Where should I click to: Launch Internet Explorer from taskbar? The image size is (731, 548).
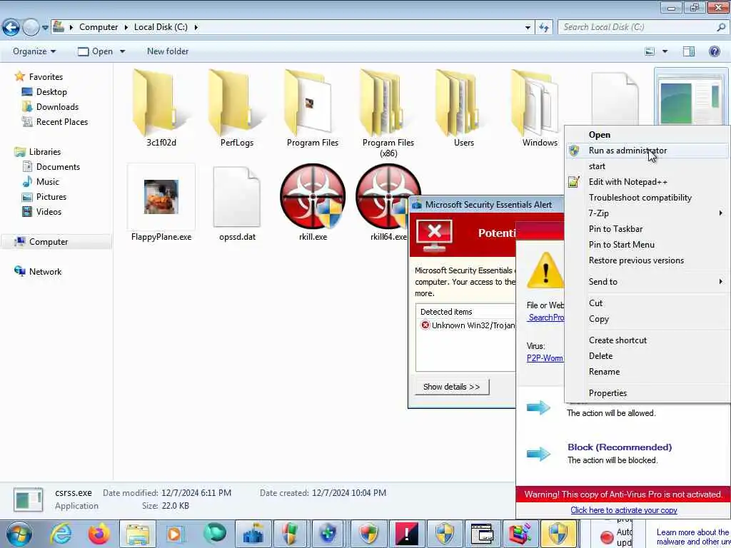tap(61, 534)
